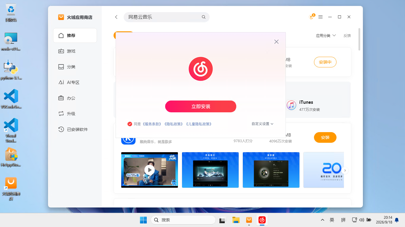Click the orange 安装 button for 酷狗音乐

[325, 137]
